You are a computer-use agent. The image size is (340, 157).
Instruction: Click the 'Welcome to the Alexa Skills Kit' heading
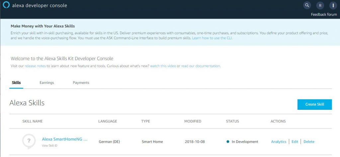point(62,59)
